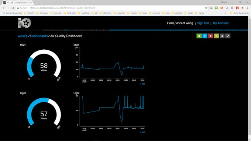251x141 pixels.
Task: Open the discovery bookmarks folder
Action: pos(106,13)
